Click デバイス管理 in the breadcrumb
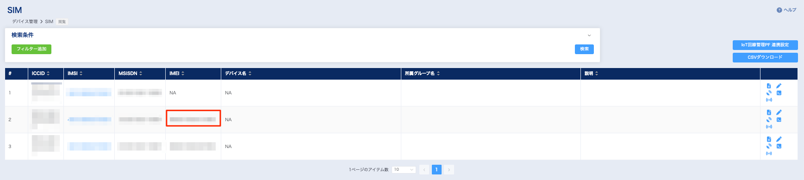 25,22
